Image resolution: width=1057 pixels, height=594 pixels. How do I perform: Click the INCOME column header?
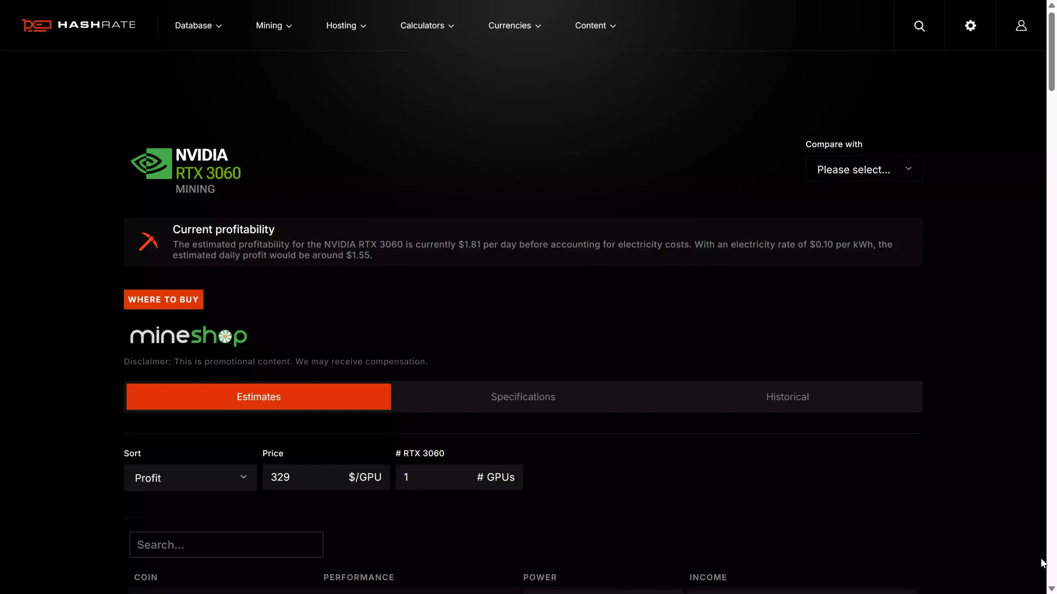click(708, 577)
